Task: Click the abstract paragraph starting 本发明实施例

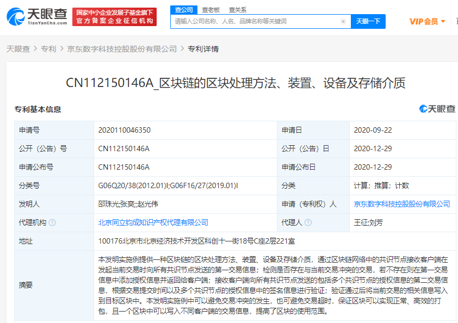Action: (273, 285)
